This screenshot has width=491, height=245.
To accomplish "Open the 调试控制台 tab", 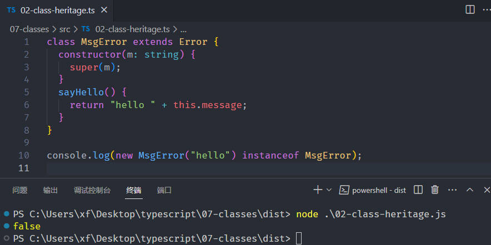I will pyautogui.click(x=92, y=190).
